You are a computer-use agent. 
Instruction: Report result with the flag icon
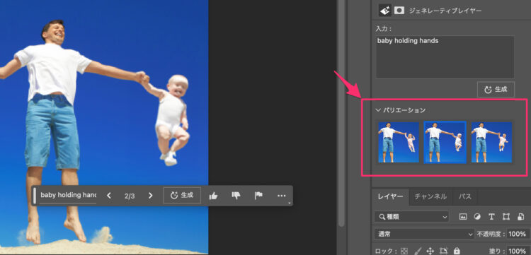(258, 196)
